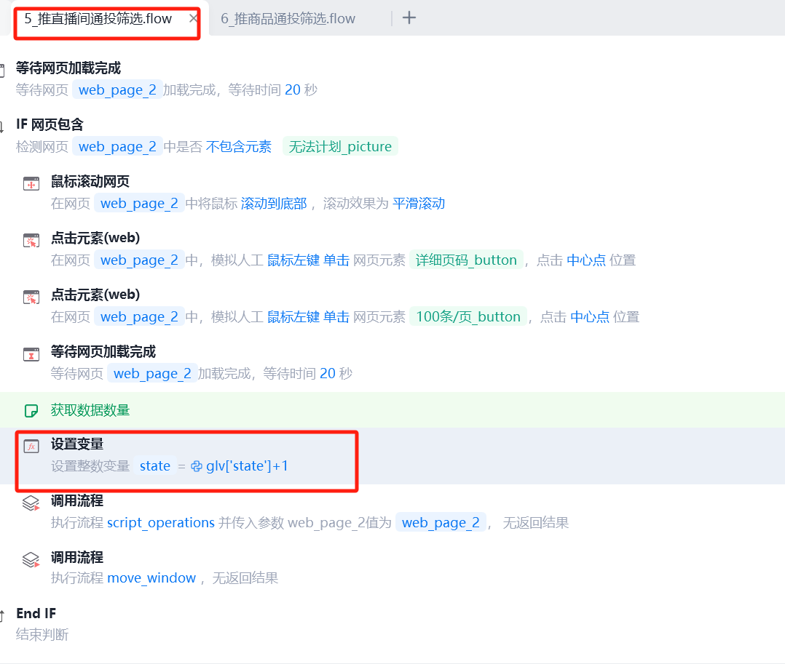Change the 不包含元素 condition option

239,147
